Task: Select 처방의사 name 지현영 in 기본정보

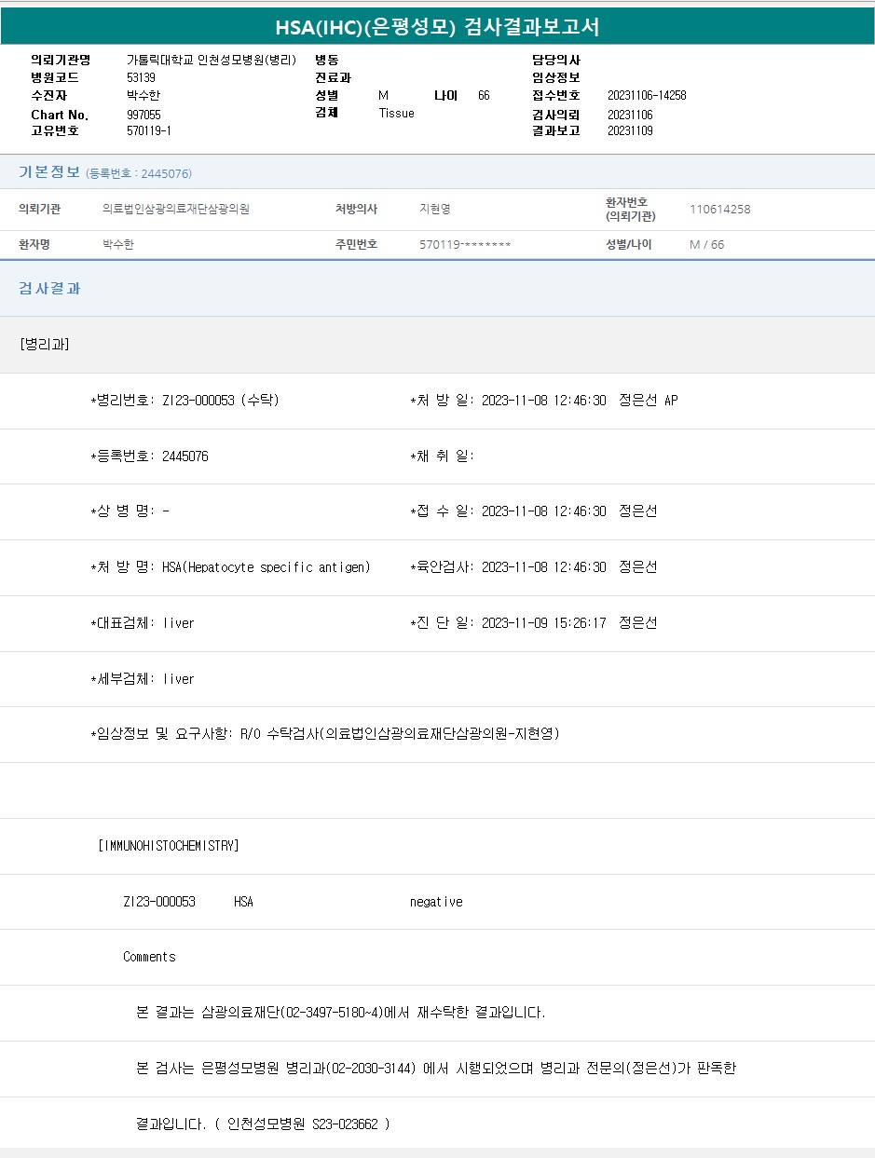Action: point(435,210)
